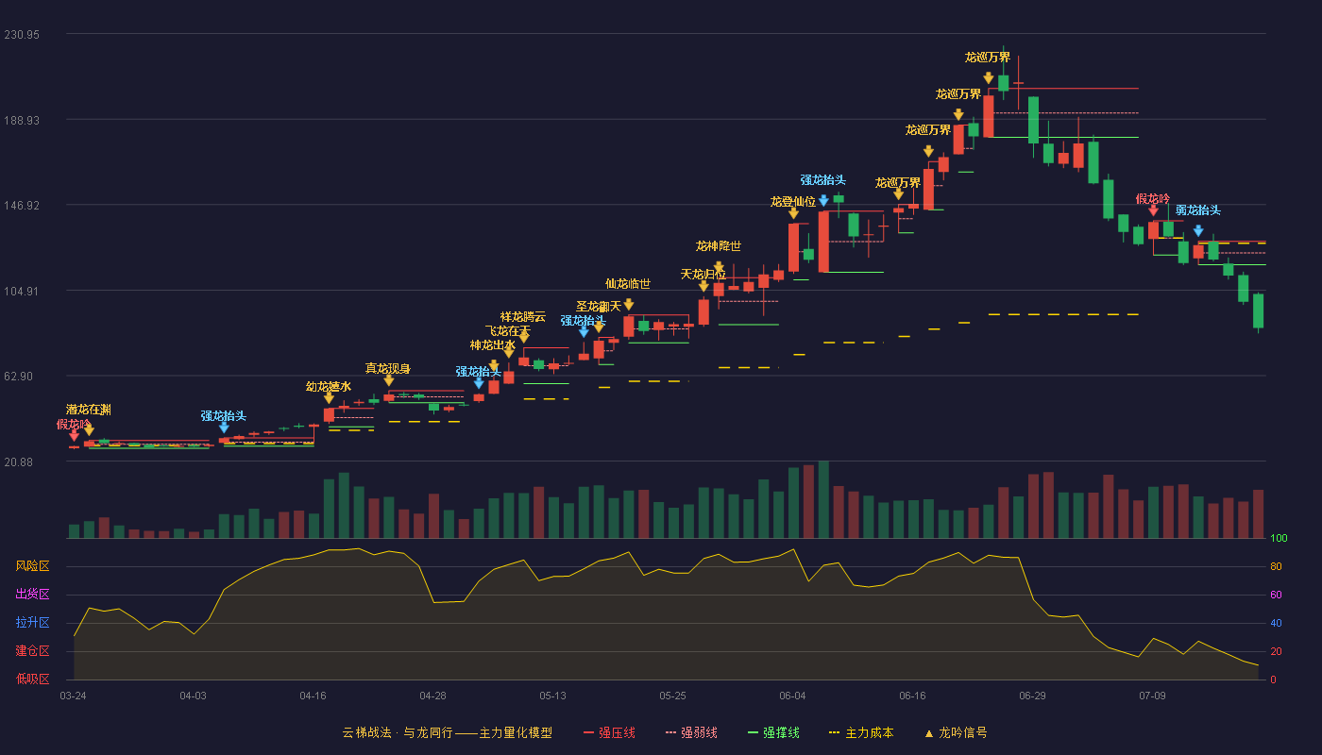Click the 建仓区 zone label

point(32,651)
